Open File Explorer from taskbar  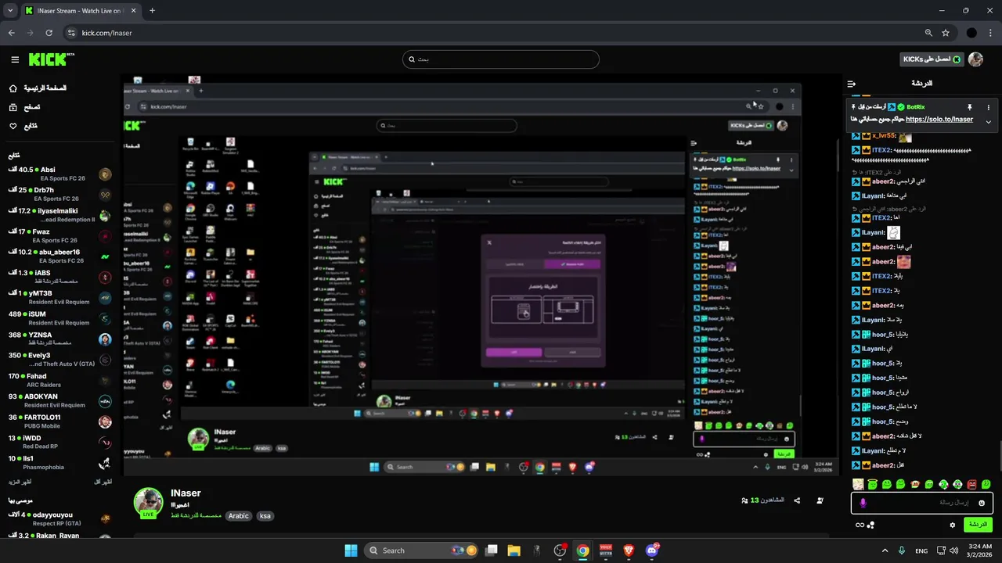click(514, 550)
